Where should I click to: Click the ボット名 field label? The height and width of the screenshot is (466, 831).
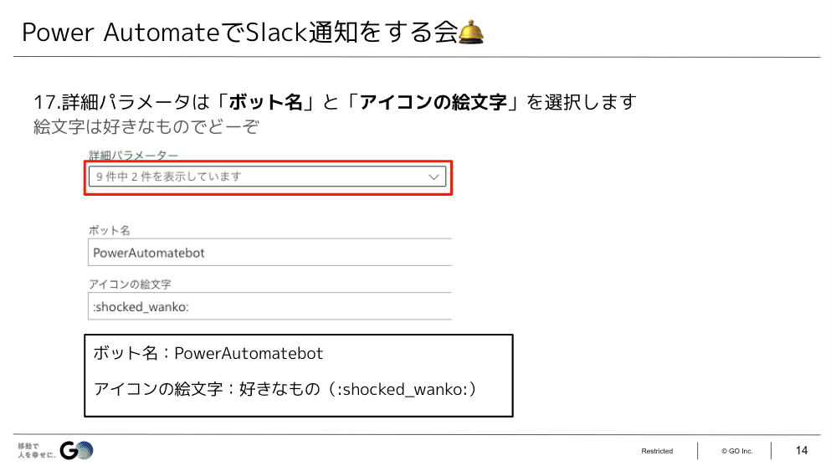[109, 230]
